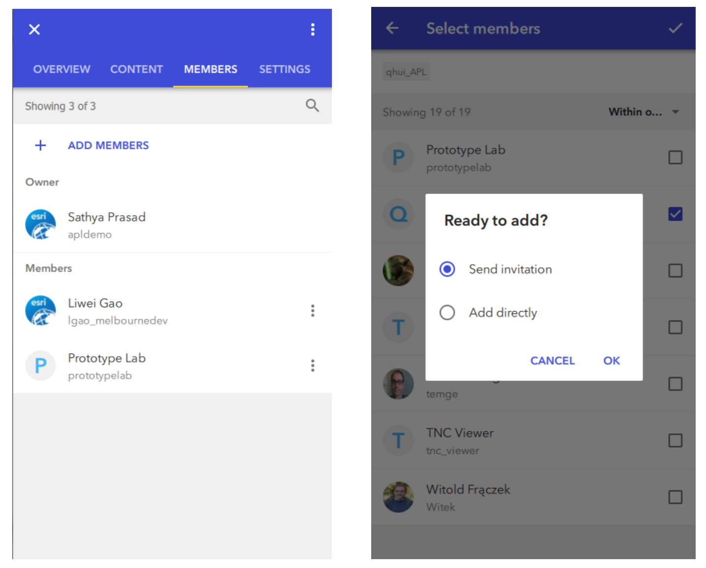This screenshot has height=568, width=706.
Task: Search members with the magnifier icon
Action: pos(312,105)
